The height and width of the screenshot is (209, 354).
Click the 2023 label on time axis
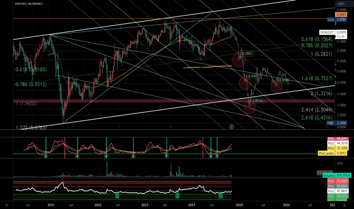[x=145, y=205]
